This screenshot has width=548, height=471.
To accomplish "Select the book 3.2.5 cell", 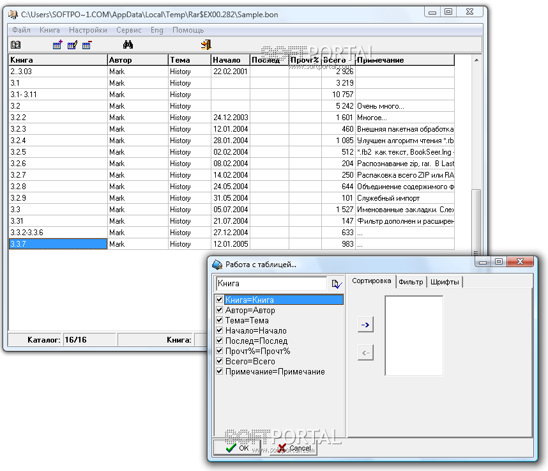I will [58, 152].
